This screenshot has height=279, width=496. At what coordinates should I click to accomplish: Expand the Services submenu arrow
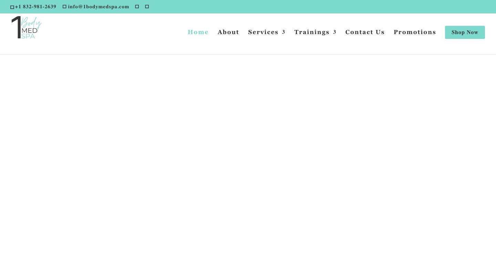(x=284, y=32)
